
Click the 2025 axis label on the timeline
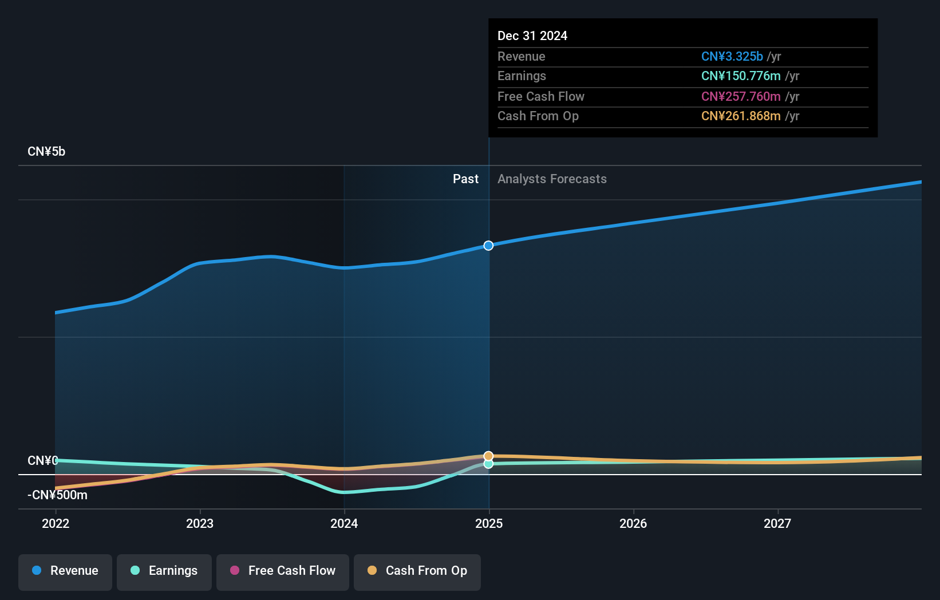(488, 523)
